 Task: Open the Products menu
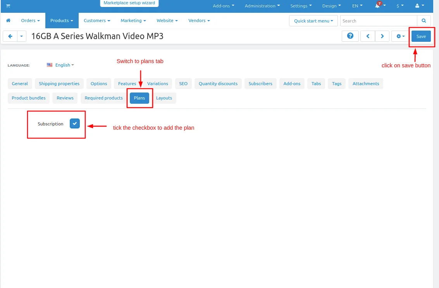point(62,21)
